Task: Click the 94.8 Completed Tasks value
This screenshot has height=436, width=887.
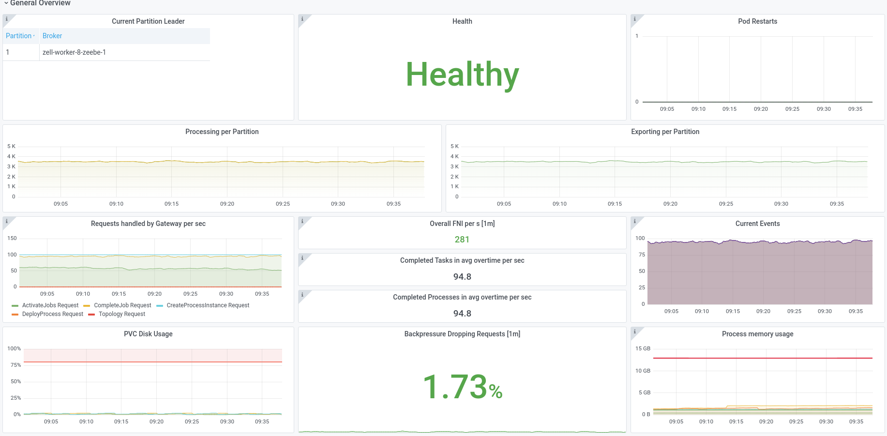Action: (x=462, y=277)
